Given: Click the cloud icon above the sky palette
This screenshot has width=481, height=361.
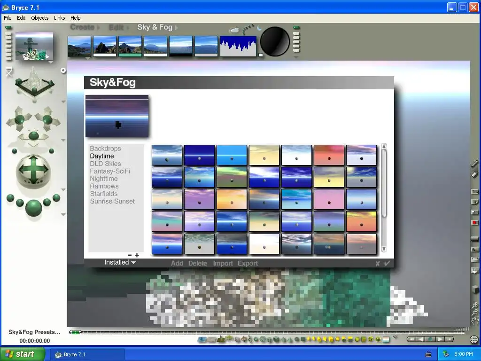Looking at the screenshot, I should (234, 30).
